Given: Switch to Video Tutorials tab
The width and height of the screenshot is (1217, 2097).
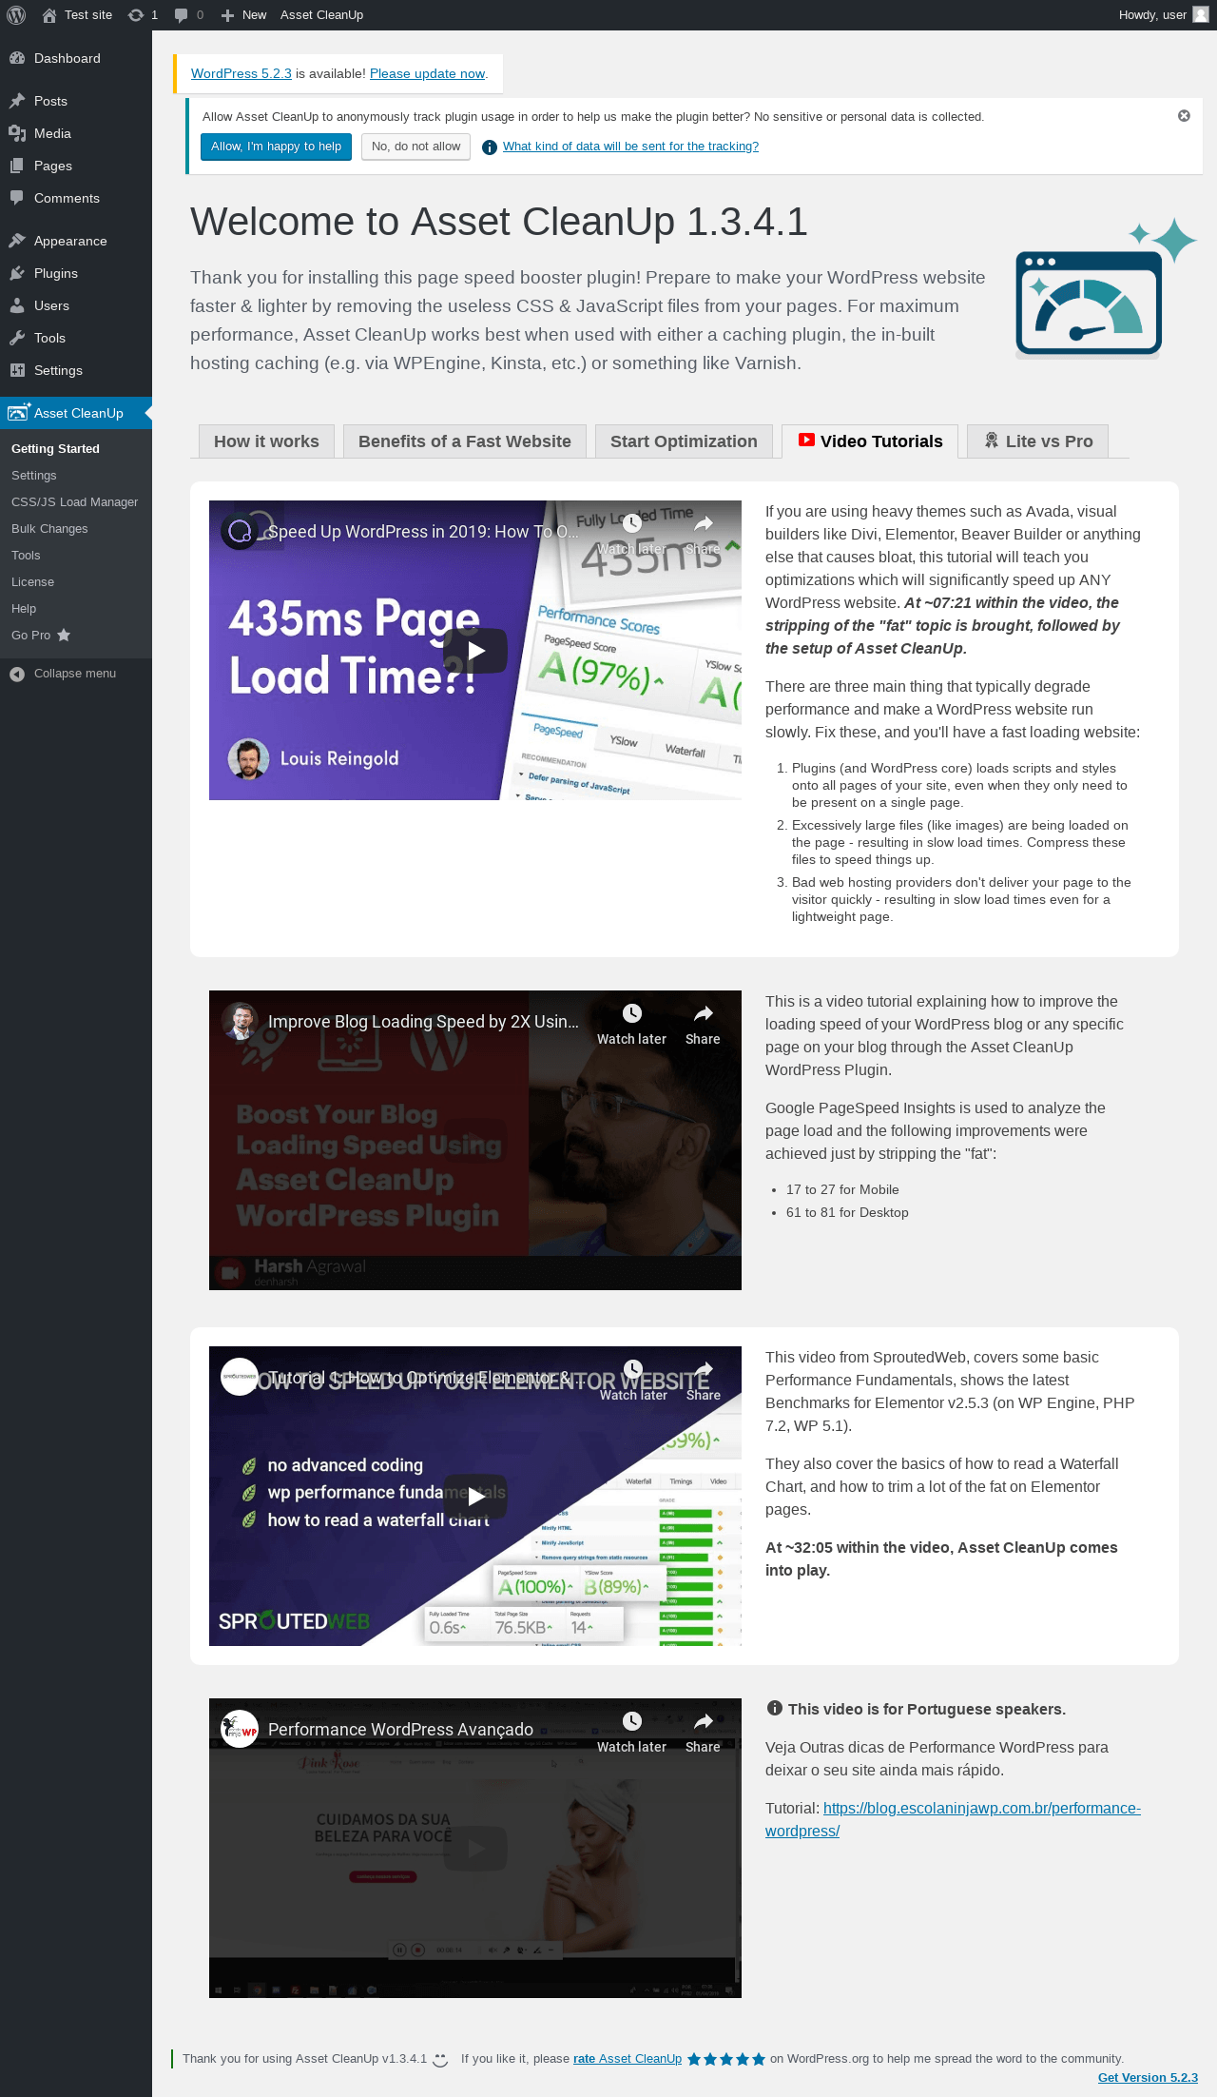Looking at the screenshot, I should coord(870,441).
